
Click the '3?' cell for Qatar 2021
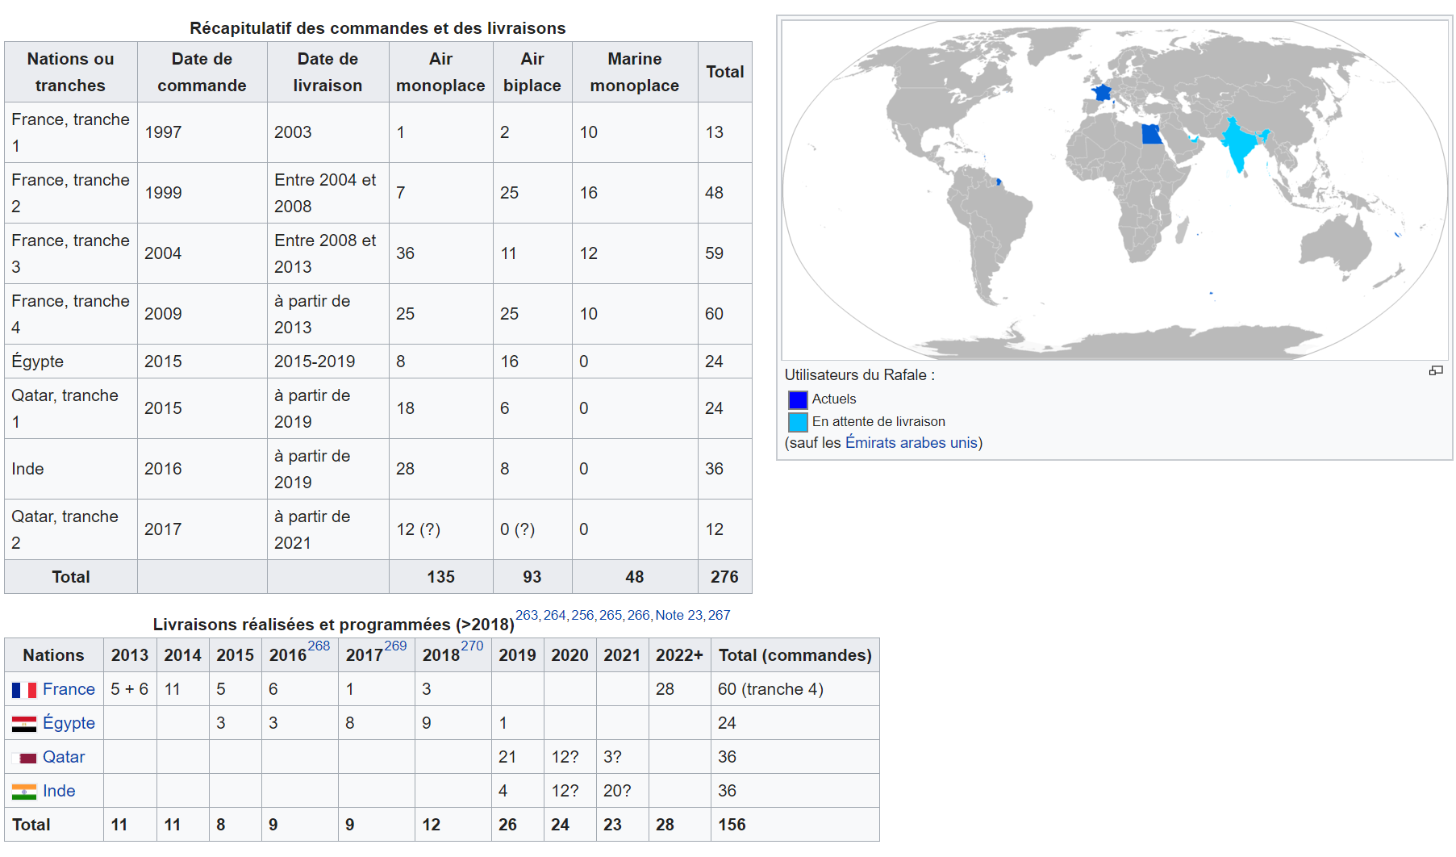(x=622, y=757)
